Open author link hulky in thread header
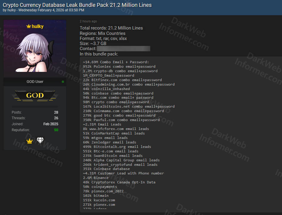The height and width of the screenshot is (215, 282). coord(11,10)
